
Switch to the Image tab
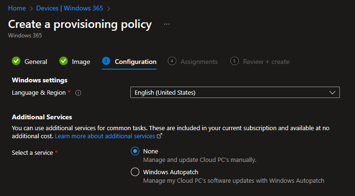(x=81, y=62)
